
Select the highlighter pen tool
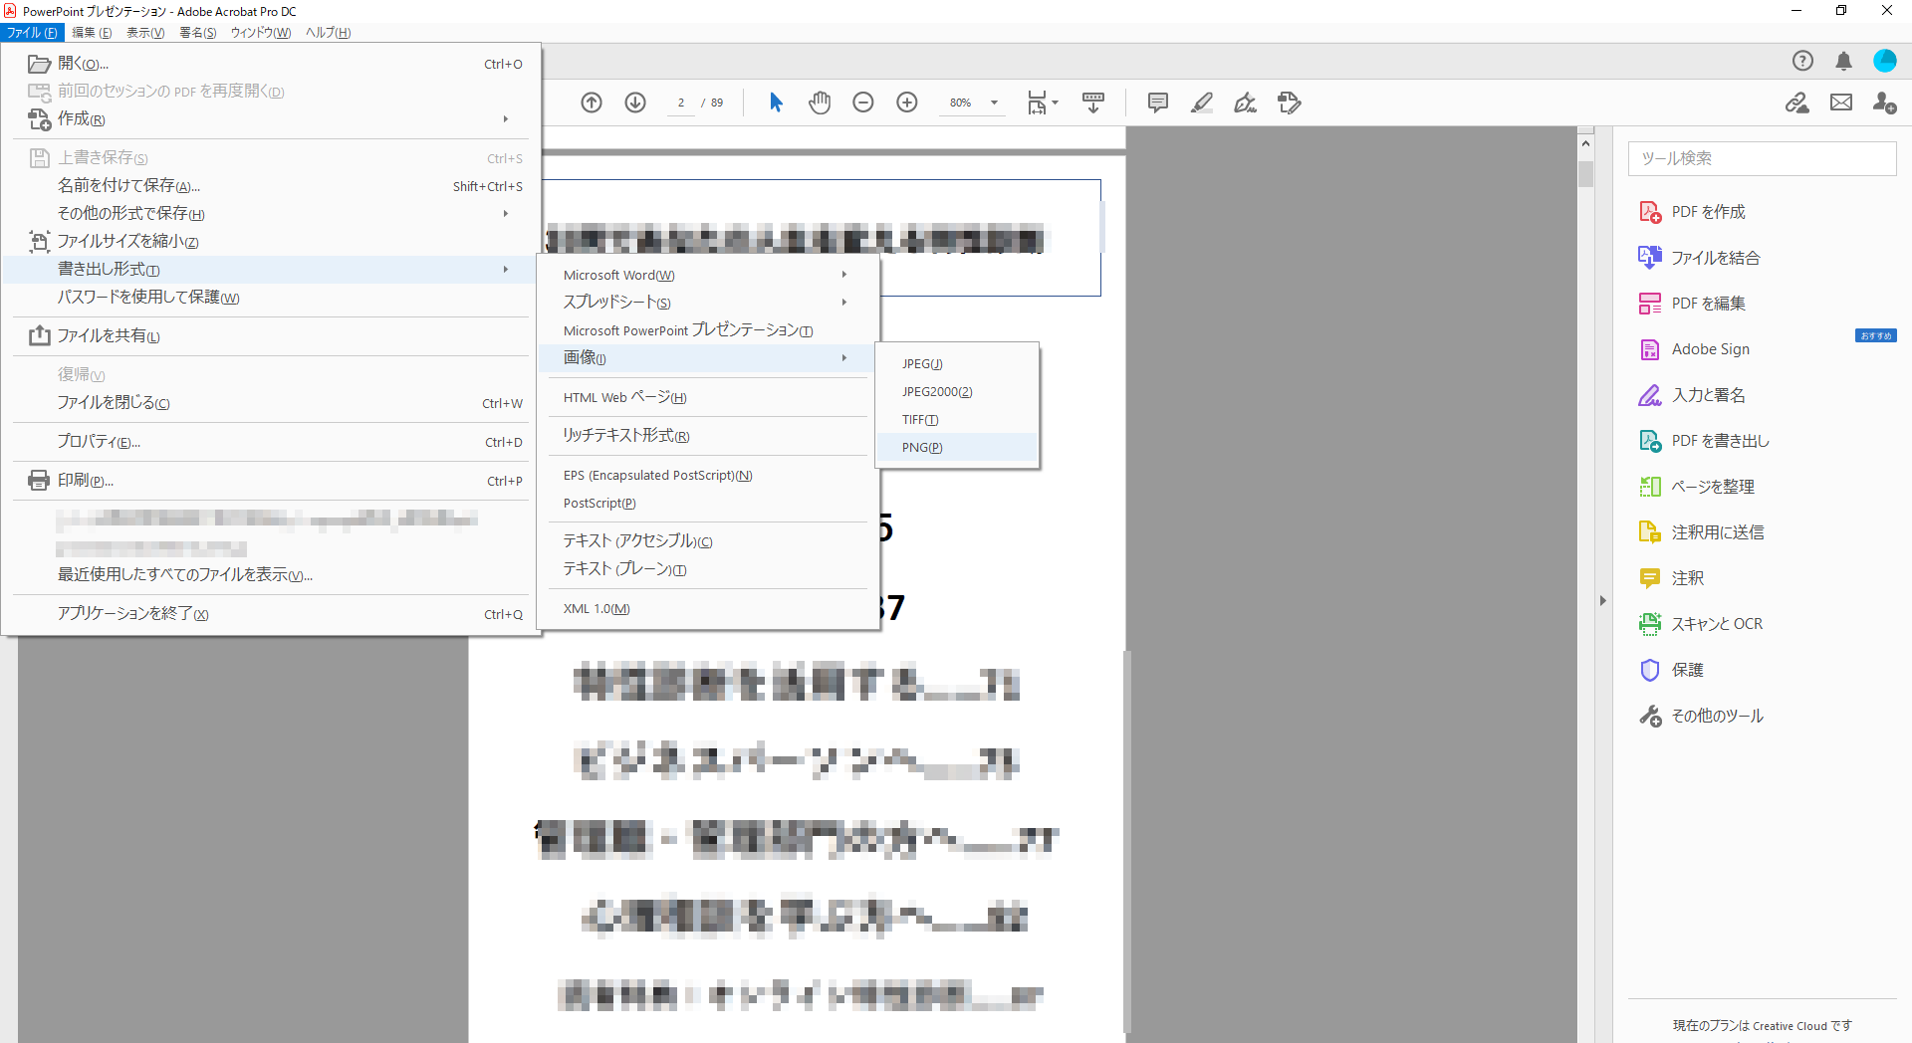1202,103
